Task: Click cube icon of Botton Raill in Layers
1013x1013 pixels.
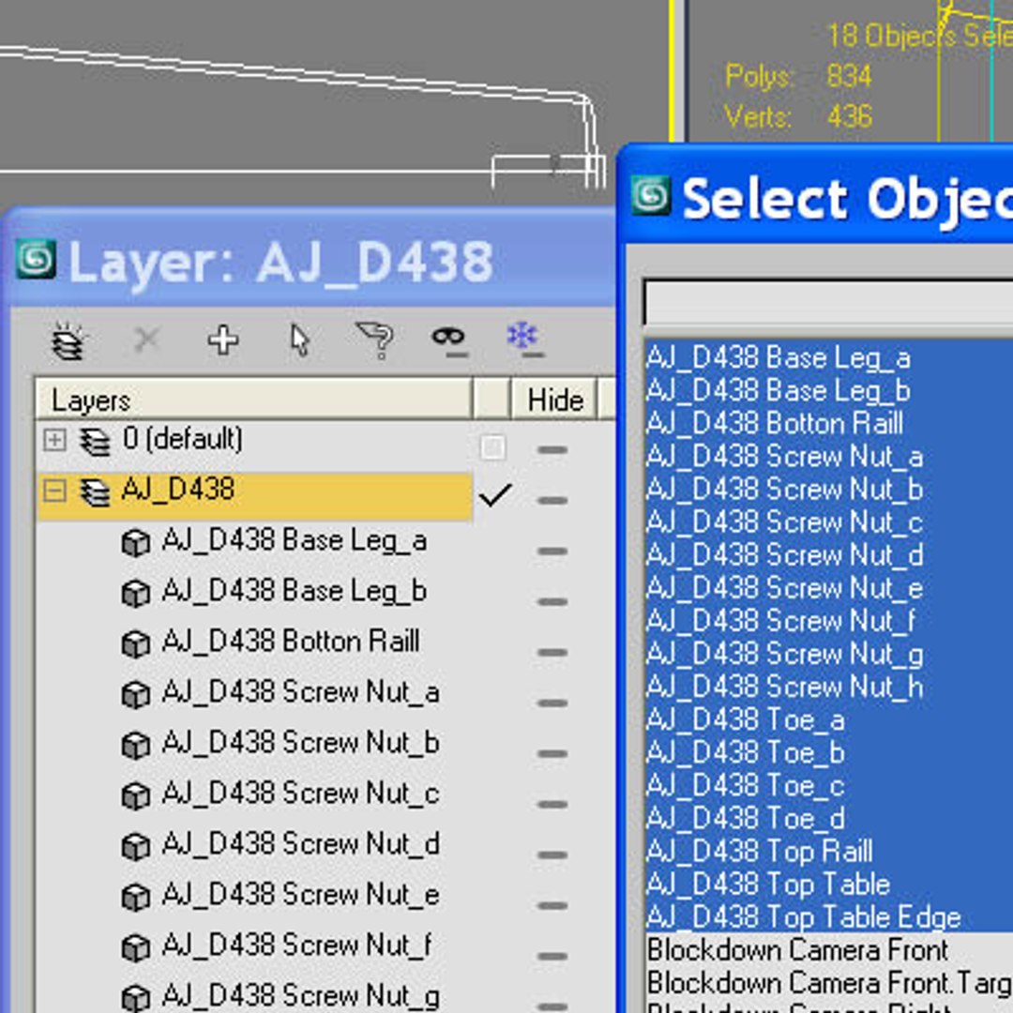Action: [x=136, y=644]
